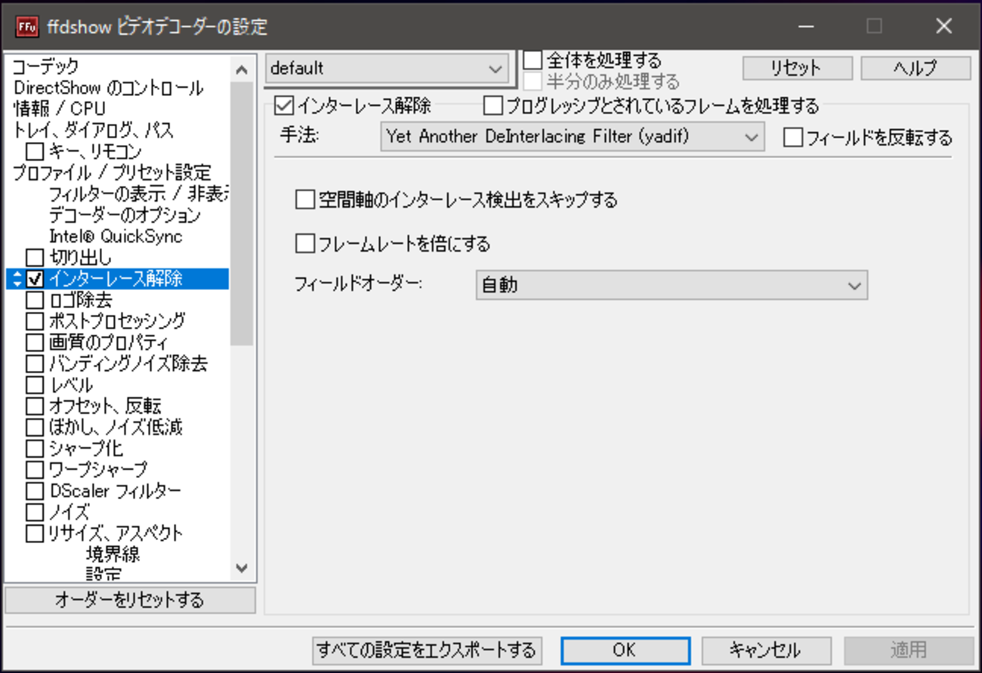Enable the 全体を処理する checkbox
The image size is (982, 673).
click(x=533, y=60)
